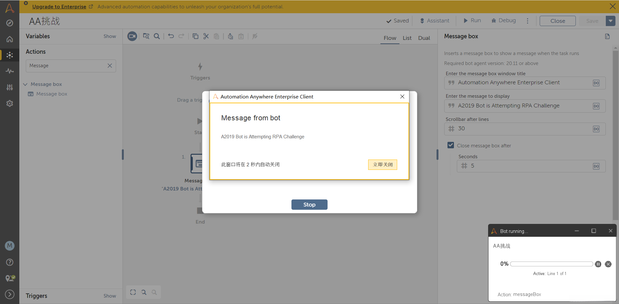This screenshot has height=304, width=619.
Task: Open the three-dot more options menu
Action: click(x=527, y=21)
